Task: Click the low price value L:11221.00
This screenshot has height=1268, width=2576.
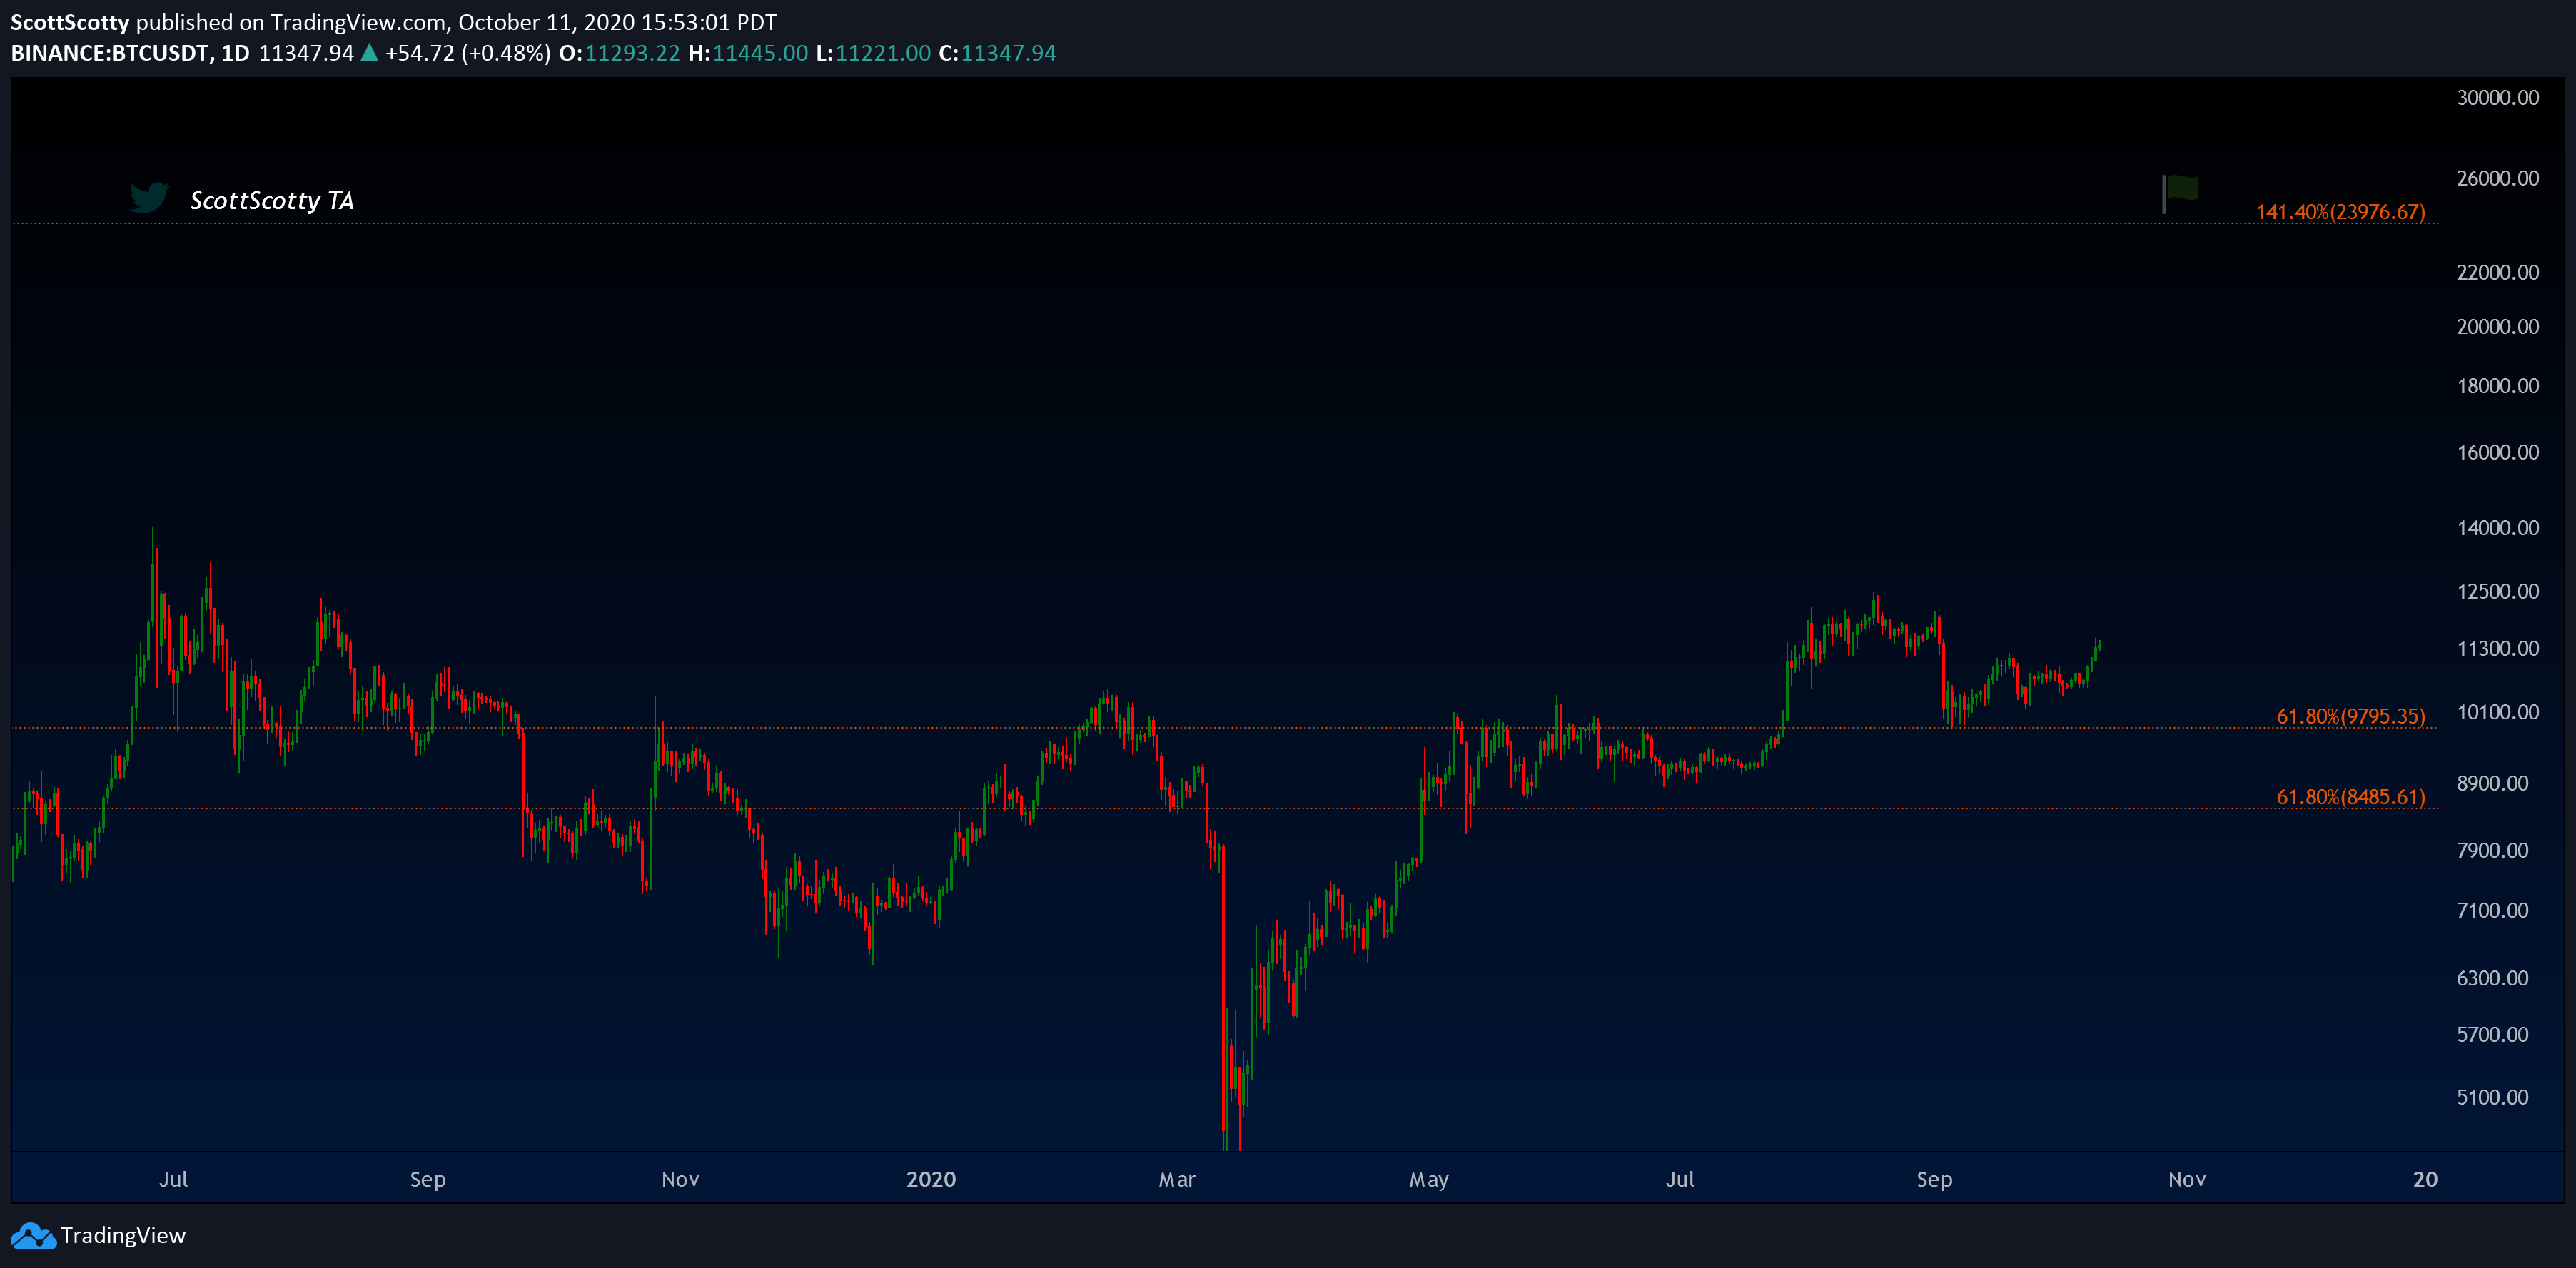Action: click(873, 53)
